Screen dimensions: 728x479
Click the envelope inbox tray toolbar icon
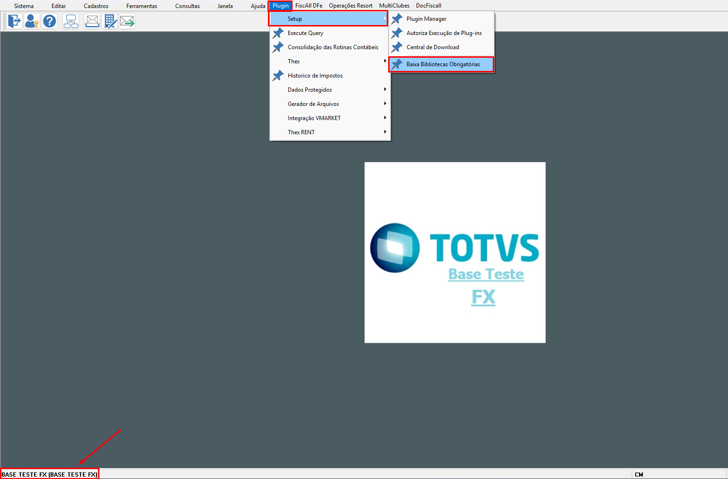(x=92, y=21)
